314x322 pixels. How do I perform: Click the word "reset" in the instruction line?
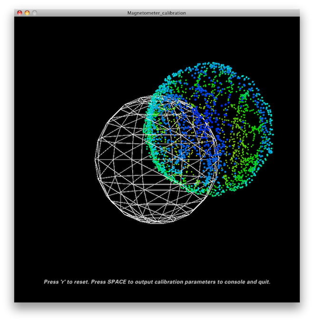80,282
